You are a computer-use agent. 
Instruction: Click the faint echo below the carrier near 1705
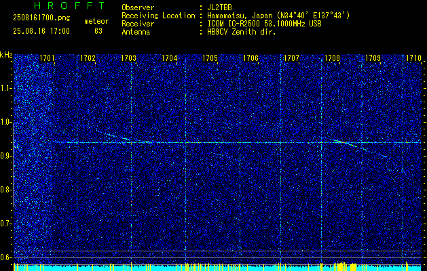[218, 154]
